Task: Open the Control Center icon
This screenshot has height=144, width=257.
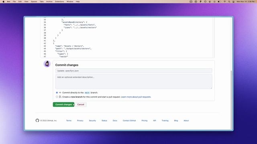Action: [x=233, y=2]
